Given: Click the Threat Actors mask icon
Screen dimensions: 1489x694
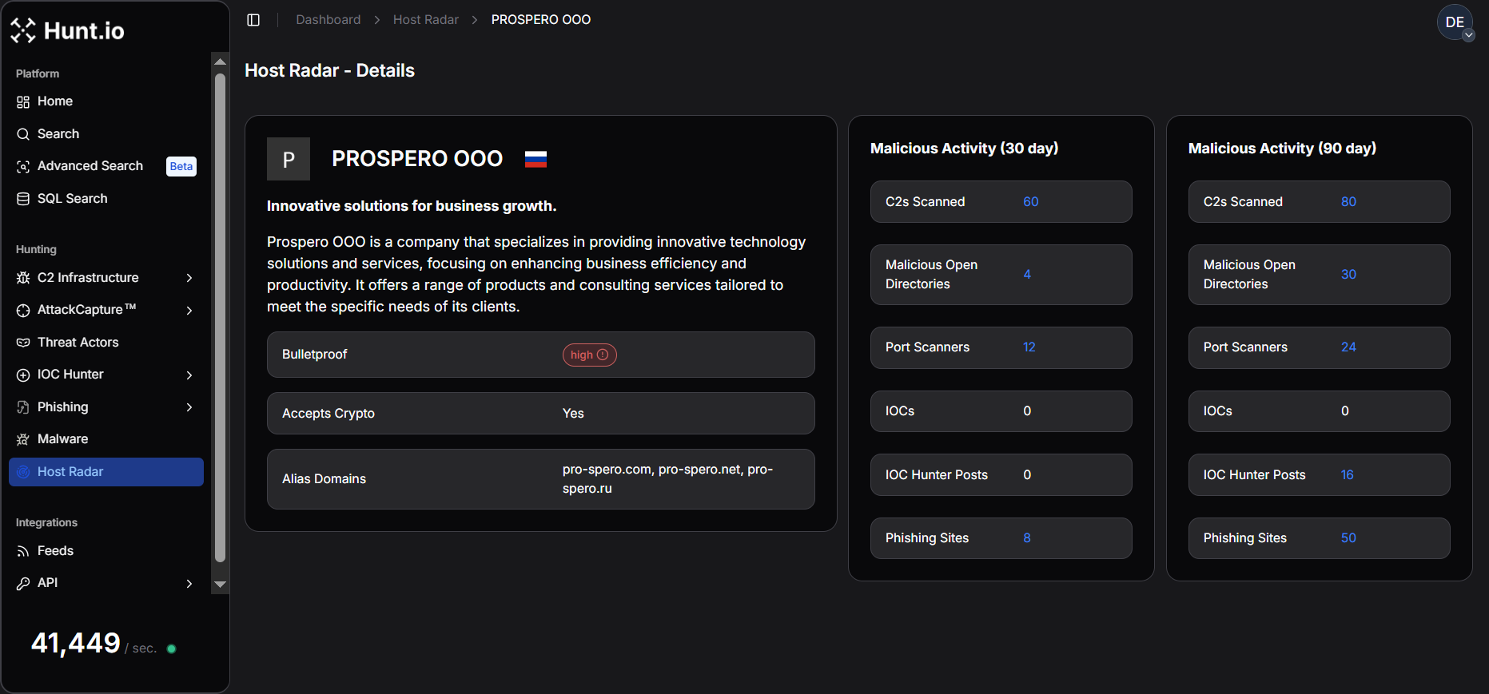Looking at the screenshot, I should click(x=23, y=343).
